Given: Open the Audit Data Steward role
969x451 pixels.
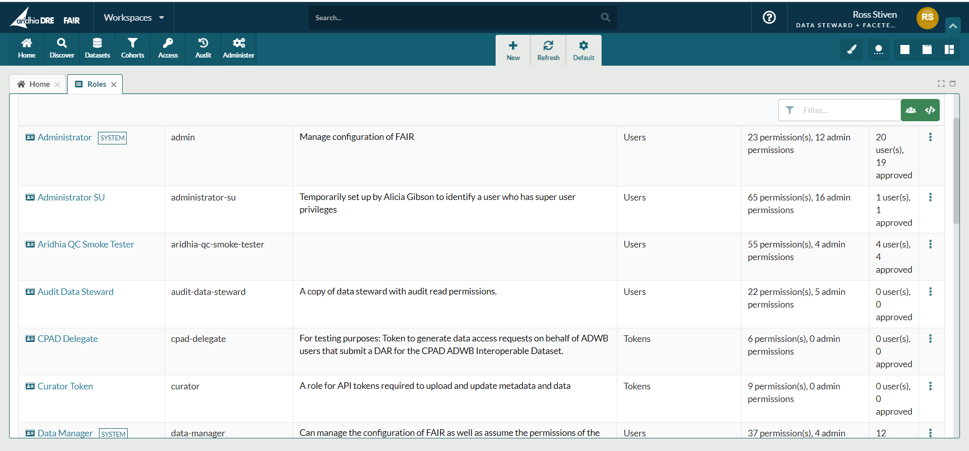Looking at the screenshot, I should [75, 292].
